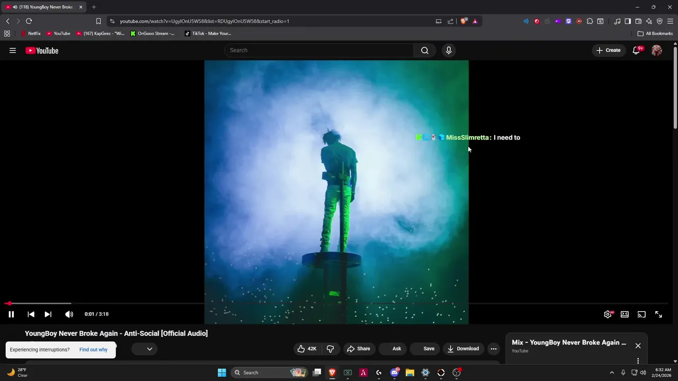The height and width of the screenshot is (381, 678).
Task: Click the address bar URL
Action: pyautogui.click(x=204, y=21)
